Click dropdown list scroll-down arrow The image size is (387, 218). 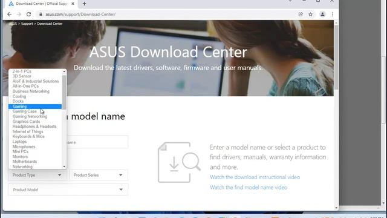point(64,167)
